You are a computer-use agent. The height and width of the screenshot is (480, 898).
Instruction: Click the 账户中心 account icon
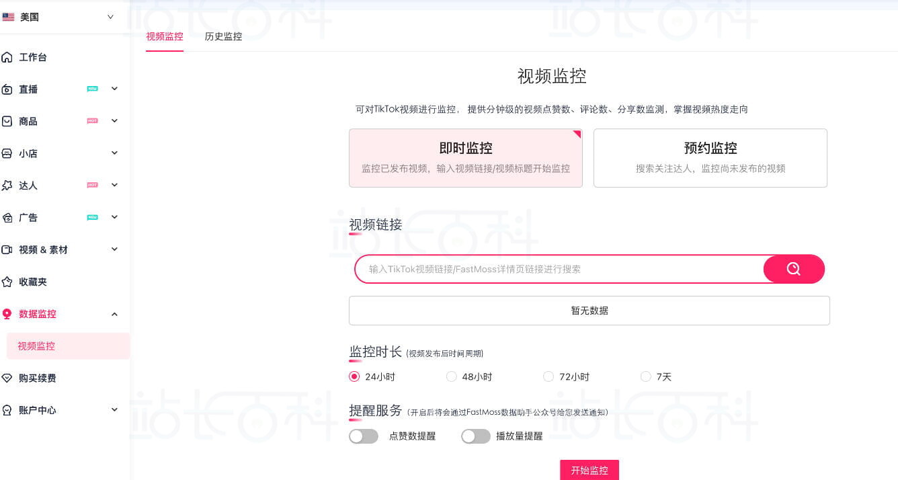[7, 410]
